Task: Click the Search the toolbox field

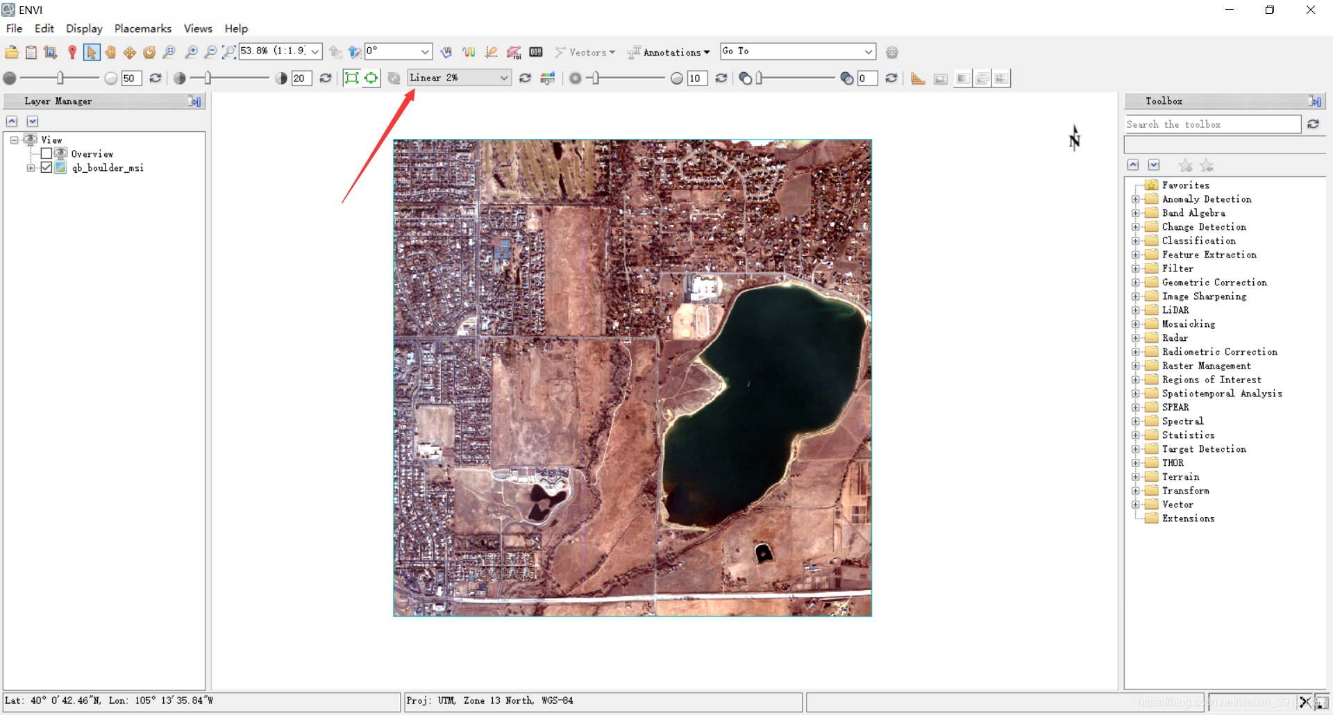Action: pyautogui.click(x=1212, y=124)
